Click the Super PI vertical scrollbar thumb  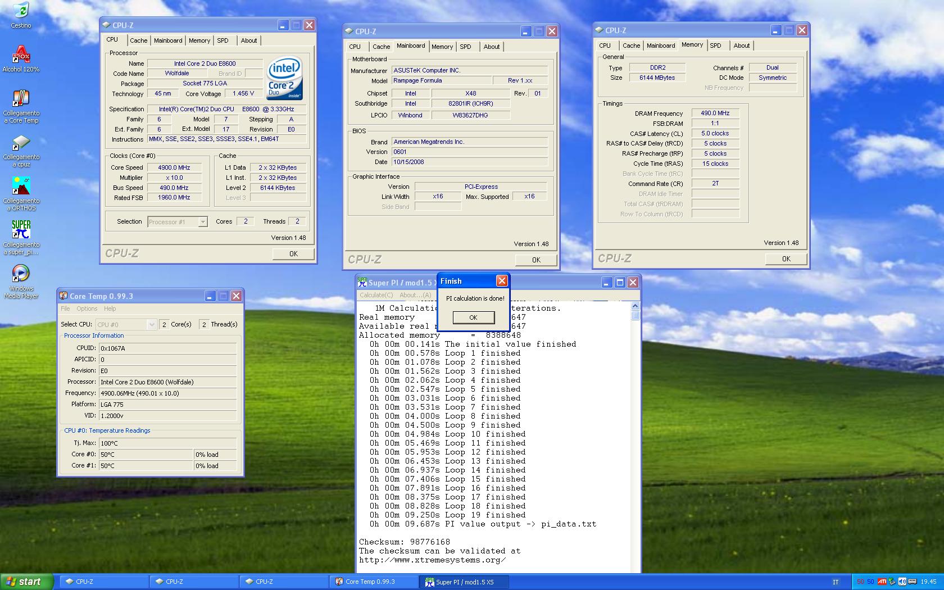(x=635, y=315)
